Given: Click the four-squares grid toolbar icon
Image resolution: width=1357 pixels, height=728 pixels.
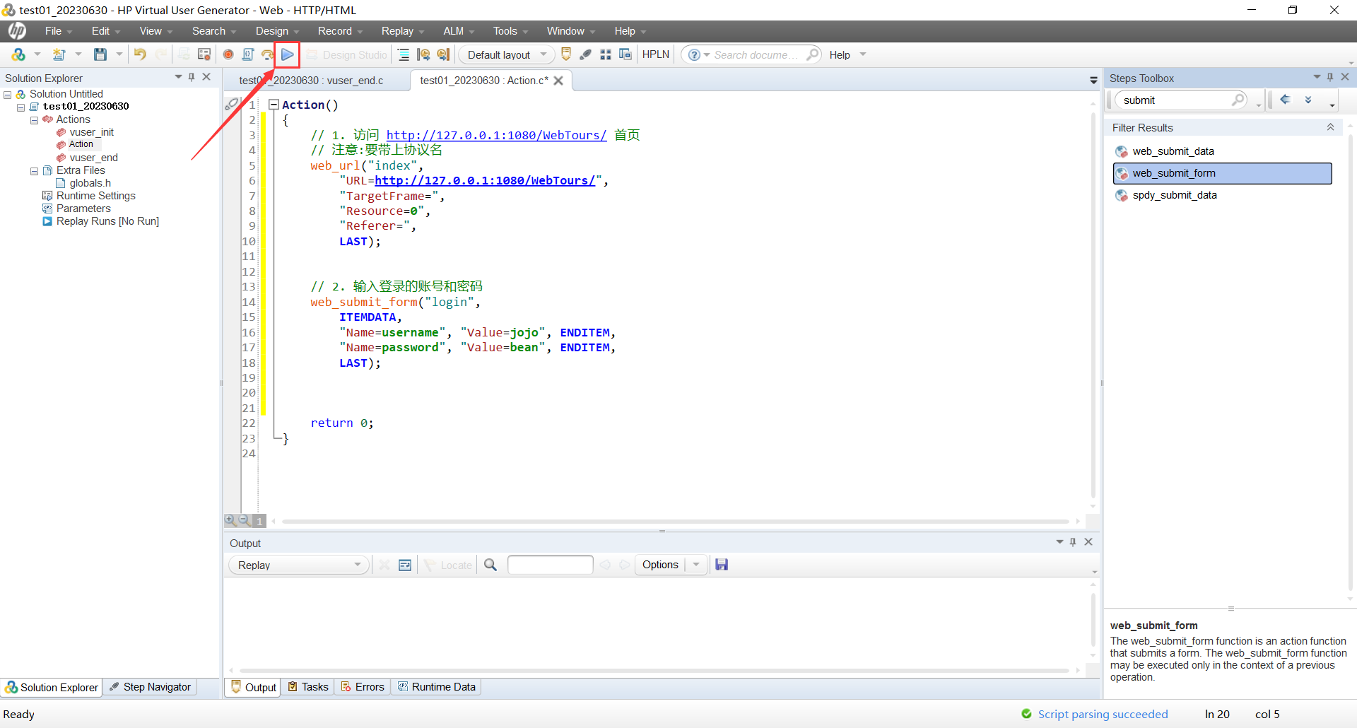Looking at the screenshot, I should [x=606, y=54].
